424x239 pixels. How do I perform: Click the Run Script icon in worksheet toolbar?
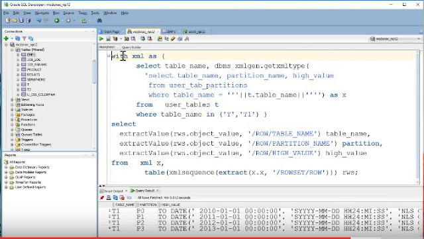point(108,38)
